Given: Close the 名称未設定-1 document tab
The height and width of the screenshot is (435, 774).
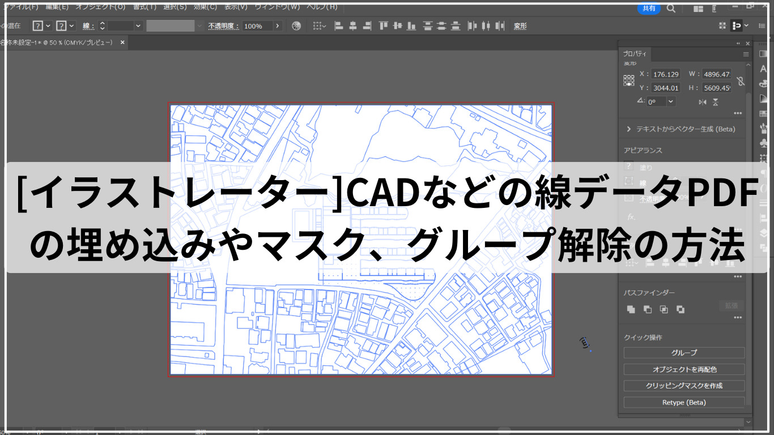Looking at the screenshot, I should (122, 42).
